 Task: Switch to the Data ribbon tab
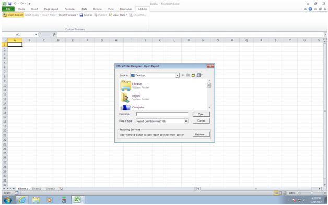pos(84,9)
